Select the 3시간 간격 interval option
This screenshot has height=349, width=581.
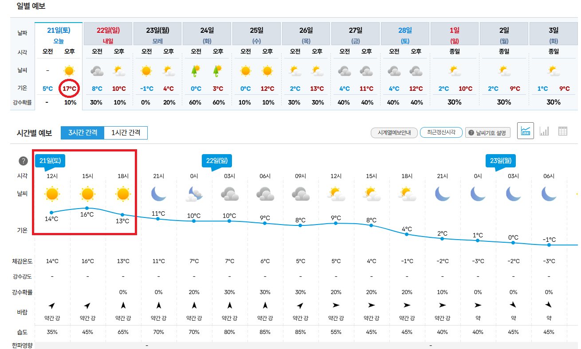pos(82,133)
